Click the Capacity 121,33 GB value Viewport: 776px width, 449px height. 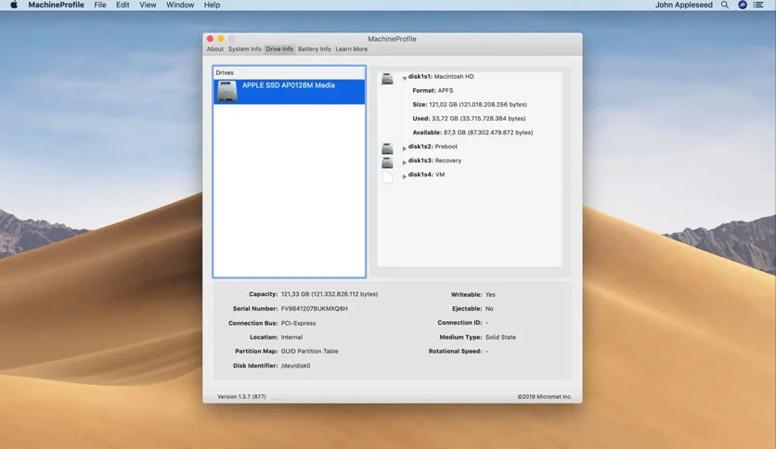330,294
